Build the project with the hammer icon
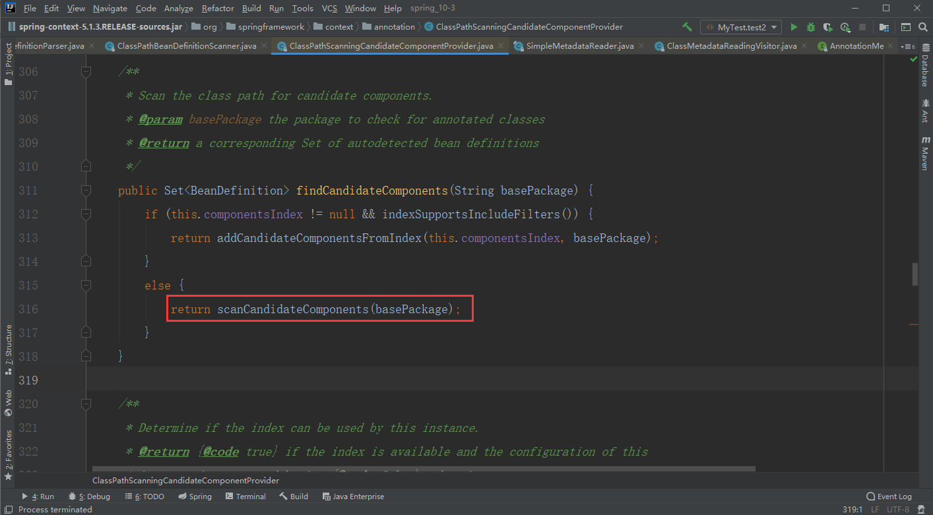933x515 pixels. click(x=687, y=27)
